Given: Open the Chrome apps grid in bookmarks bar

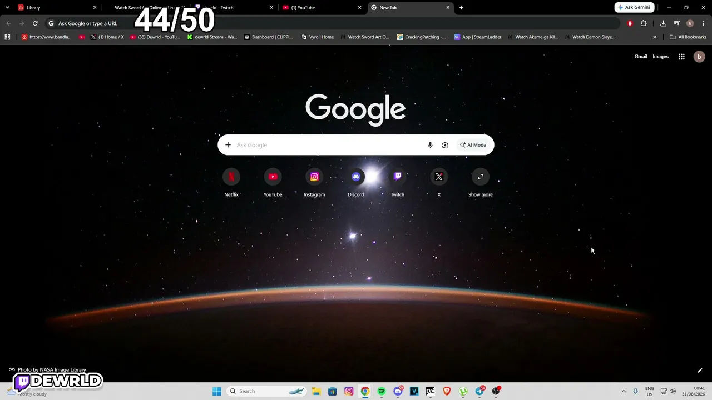Looking at the screenshot, I should [x=7, y=37].
